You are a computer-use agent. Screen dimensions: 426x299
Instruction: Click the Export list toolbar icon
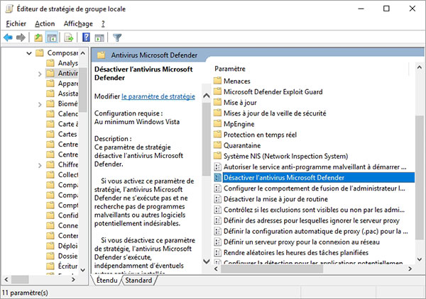69,38
